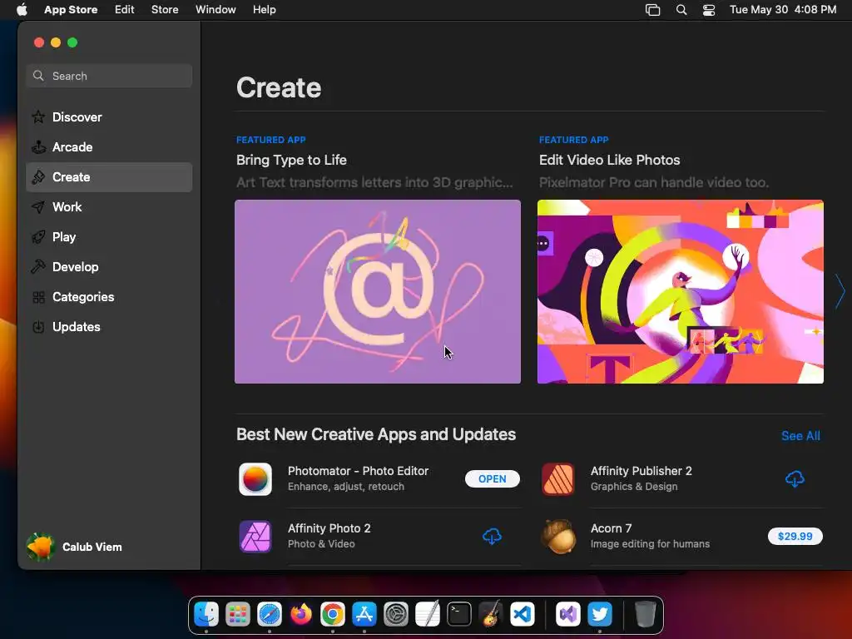852x639 pixels.
Task: Open the Art Text featured artwork
Action: [378, 292]
